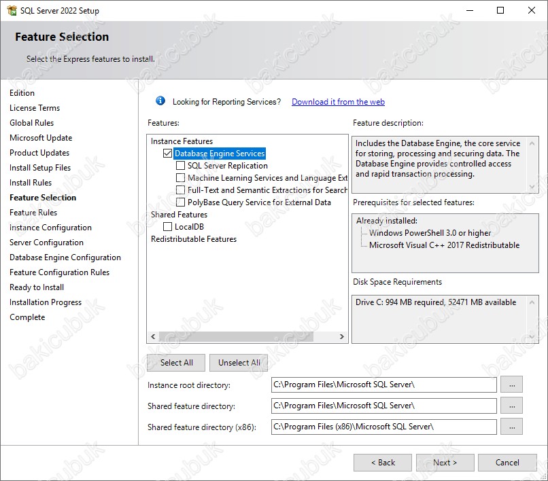
Task: Select Instance Configuration step
Action: [x=50, y=228]
